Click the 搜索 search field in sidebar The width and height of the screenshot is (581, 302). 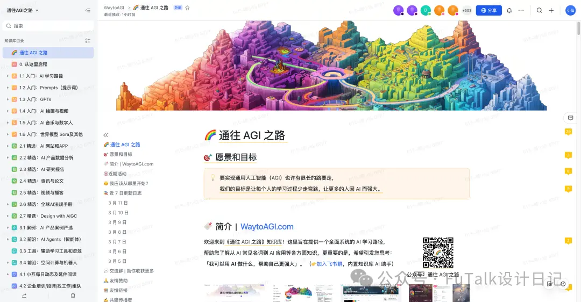(x=48, y=26)
